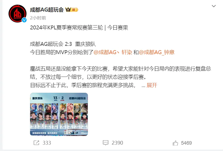
Task: Open the 成都AG超玩会 profile avatar
Action: point(17,14)
